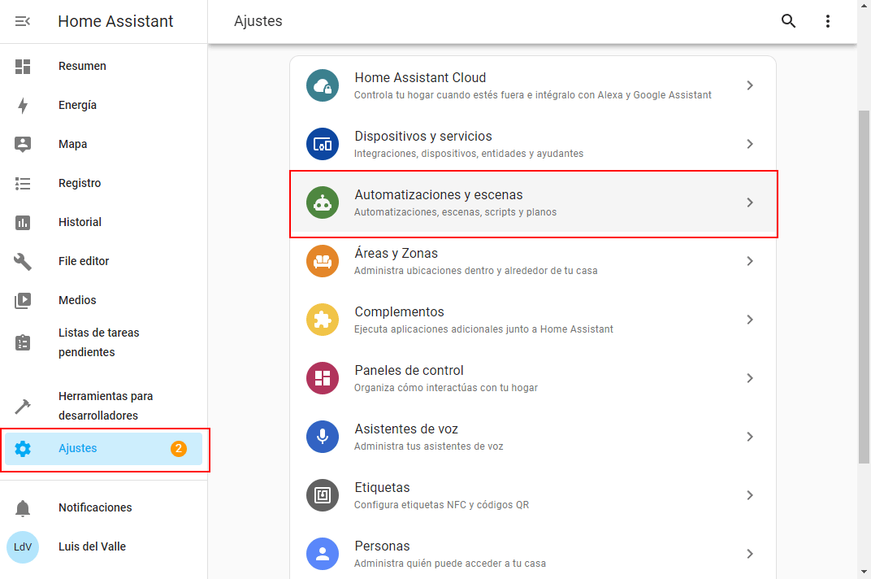The width and height of the screenshot is (871, 579).
Task: Collapse the sidebar with the menu icon
Action: click(23, 21)
